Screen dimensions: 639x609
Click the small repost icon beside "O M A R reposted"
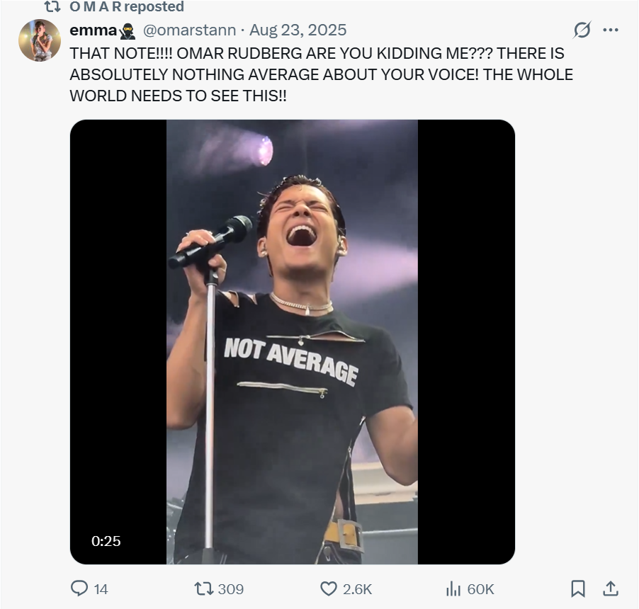tap(52, 7)
